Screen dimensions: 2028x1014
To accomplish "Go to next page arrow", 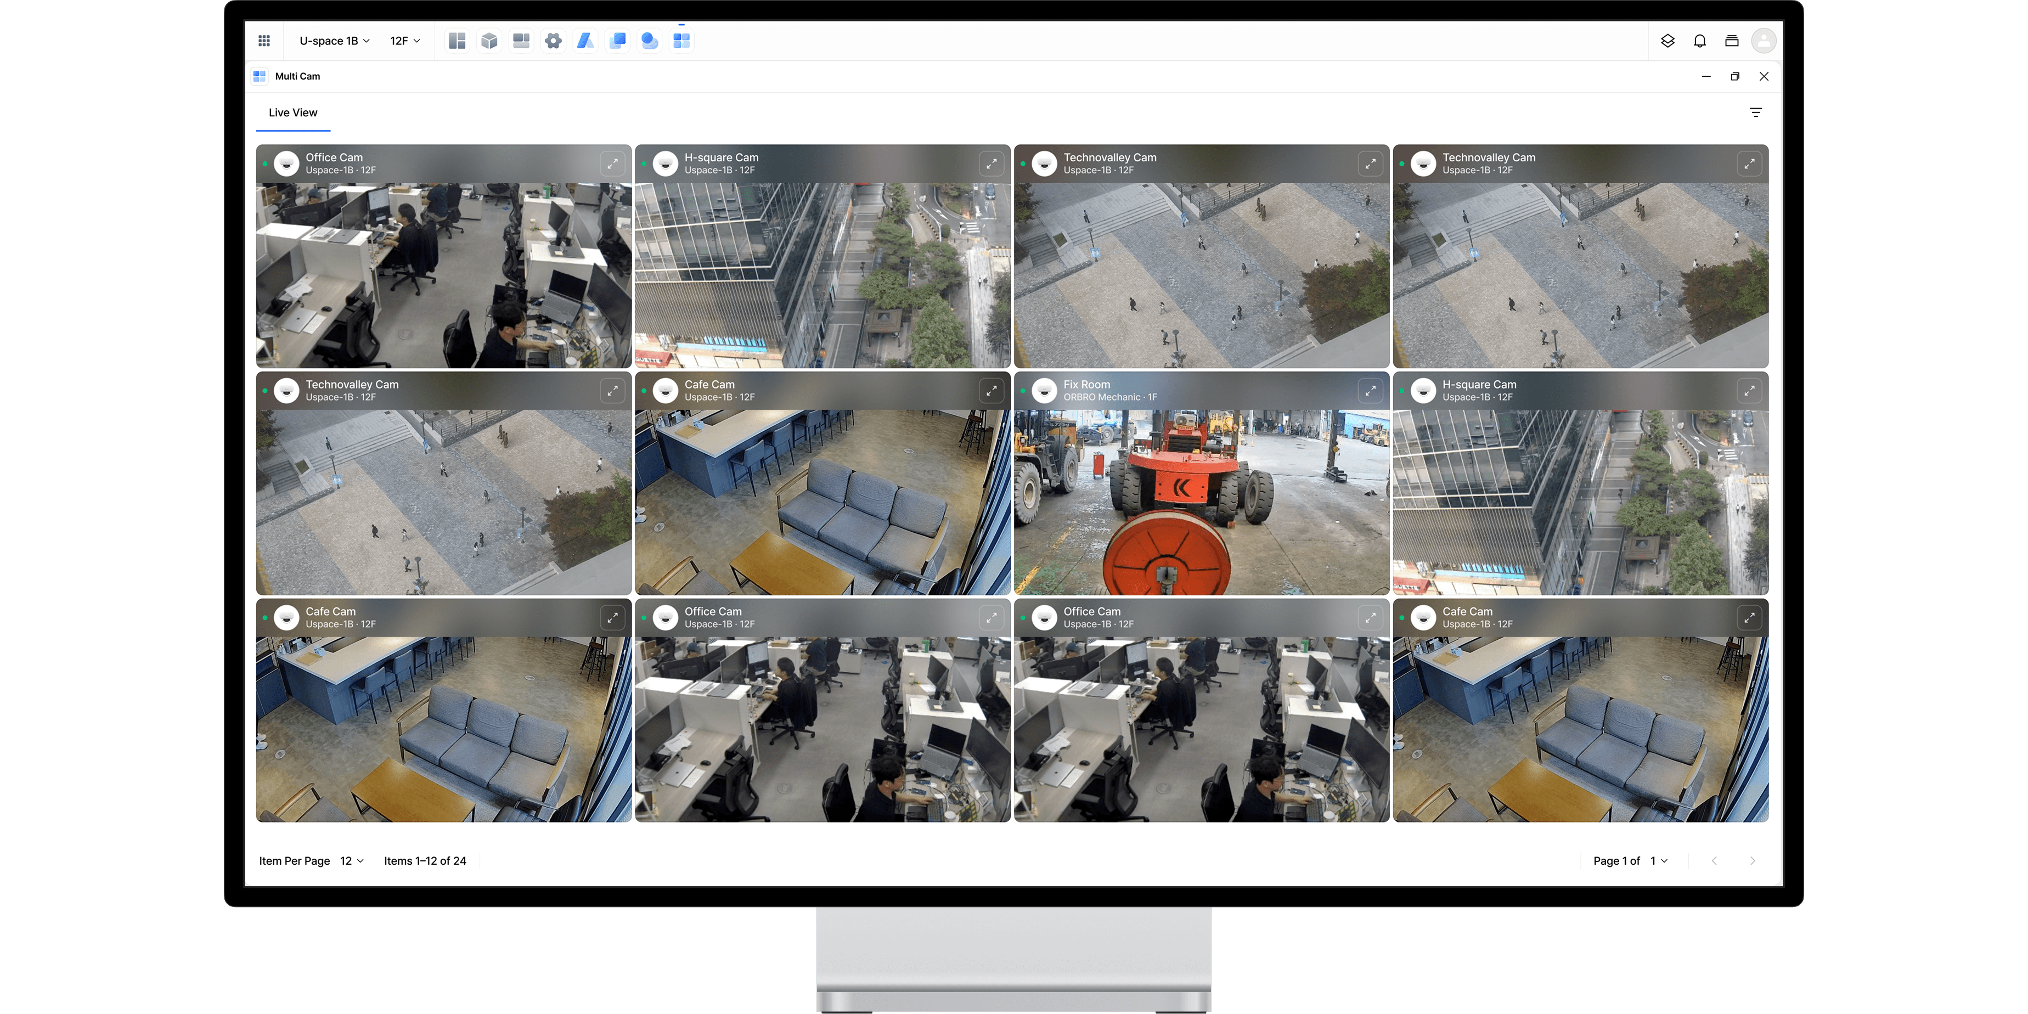I will pos(1753,860).
